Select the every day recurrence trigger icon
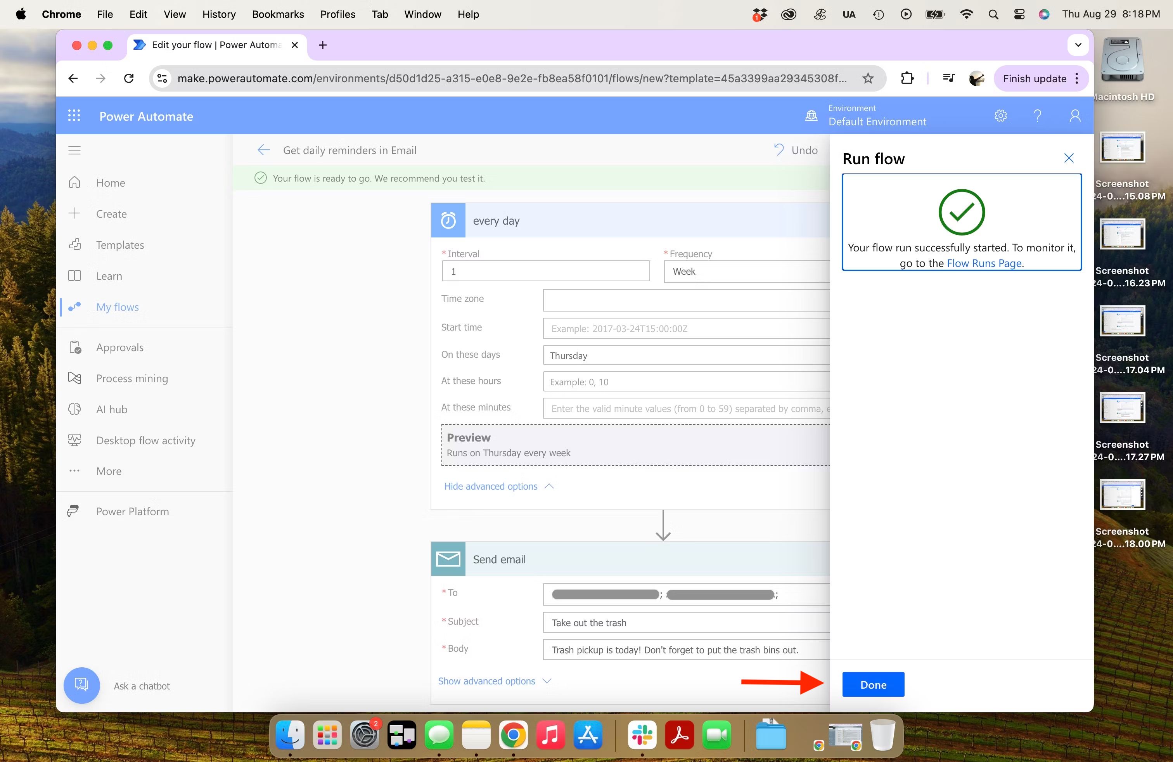This screenshot has height=762, width=1173. (448, 220)
